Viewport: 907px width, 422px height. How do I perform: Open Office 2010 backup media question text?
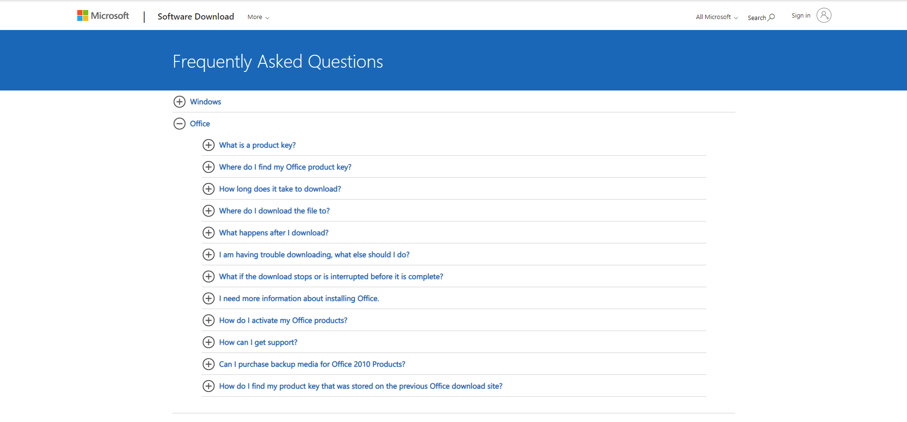(x=312, y=364)
